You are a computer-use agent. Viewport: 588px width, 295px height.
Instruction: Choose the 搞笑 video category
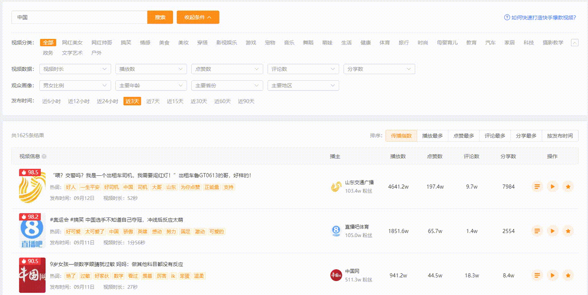click(x=126, y=43)
